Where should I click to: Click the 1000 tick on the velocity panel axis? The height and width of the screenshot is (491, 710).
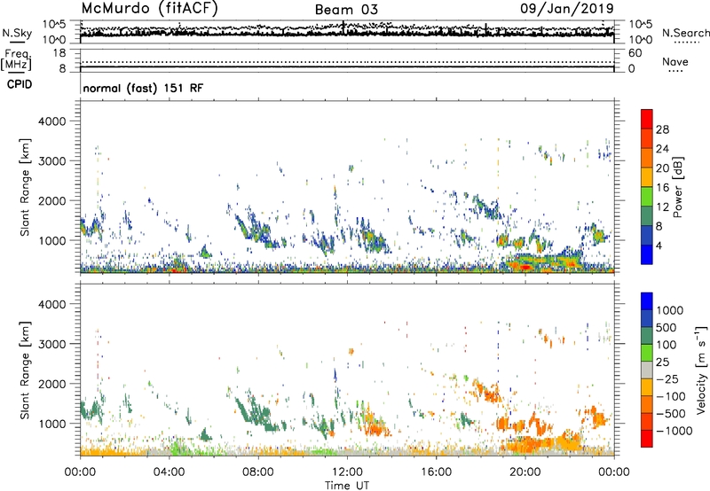[51, 424]
